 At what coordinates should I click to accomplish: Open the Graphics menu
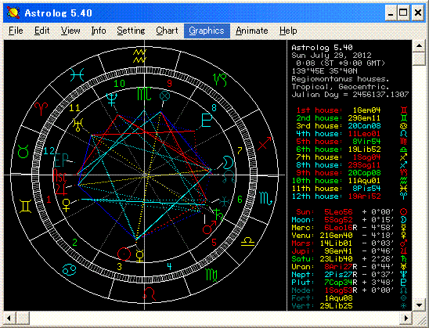coord(207,31)
